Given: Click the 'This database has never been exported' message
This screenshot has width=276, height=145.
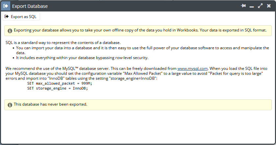Looking at the screenshot, I should tap(51, 104).
